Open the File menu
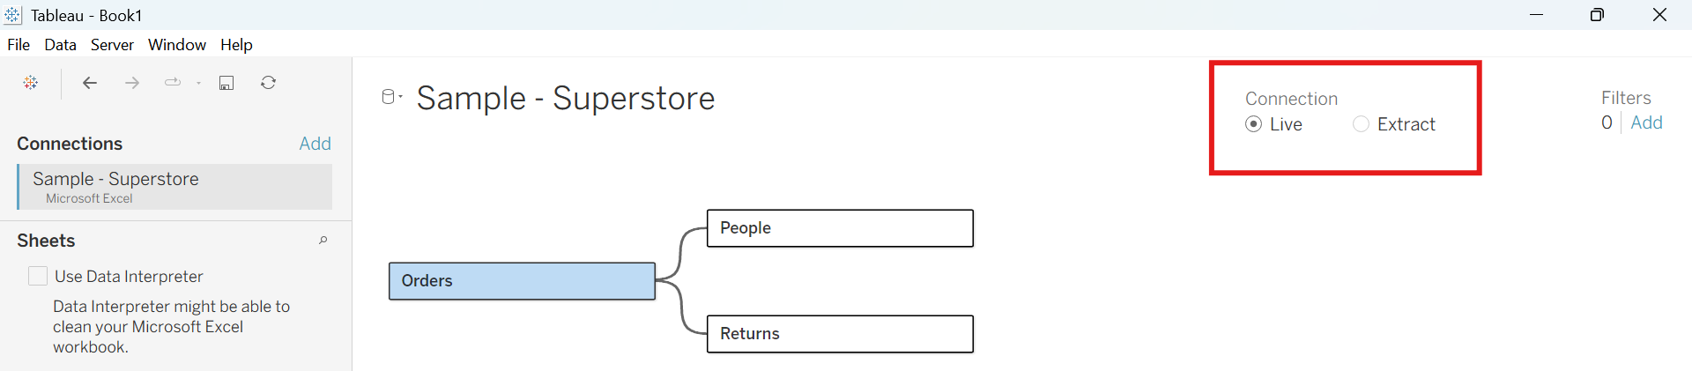 point(19,45)
